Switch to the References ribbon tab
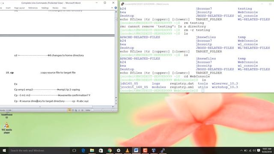Screen dimensions: 274x154 (33, 8)
